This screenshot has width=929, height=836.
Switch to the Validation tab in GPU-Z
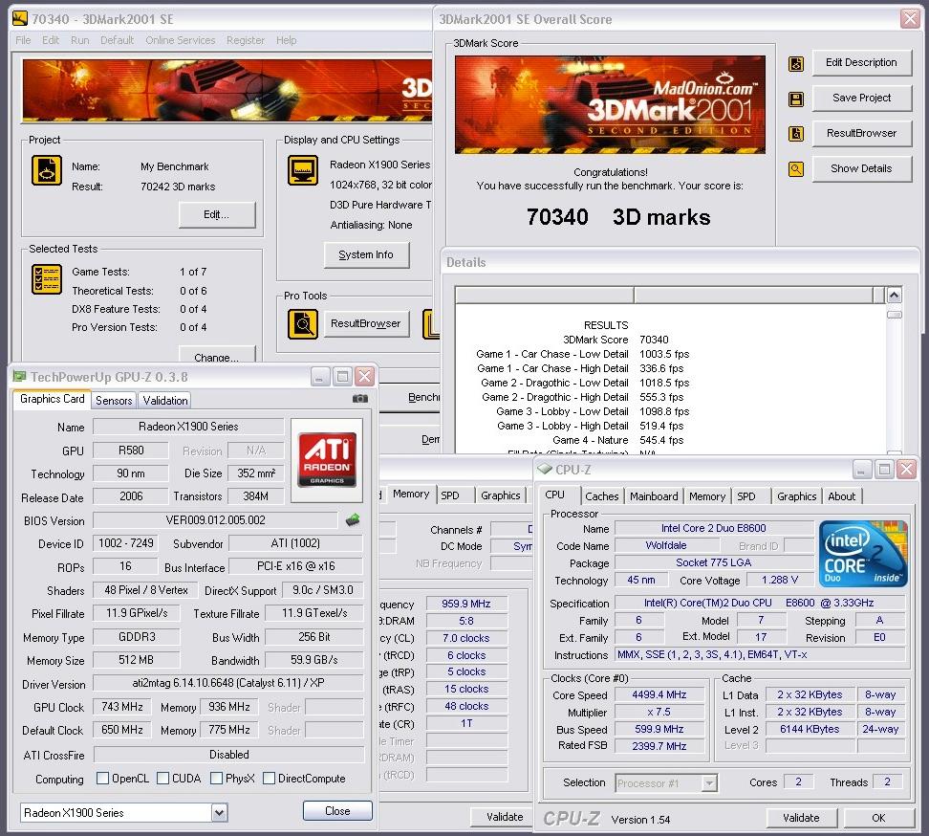click(x=165, y=400)
